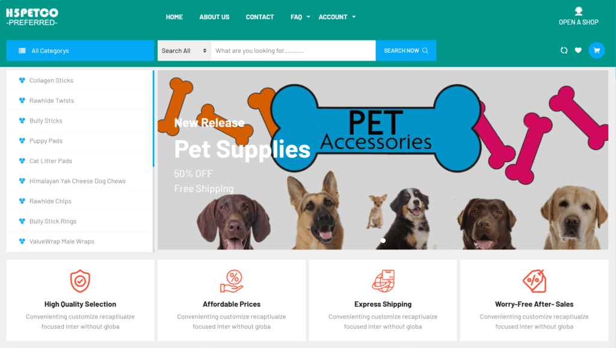Open the Contact menu item

(260, 17)
